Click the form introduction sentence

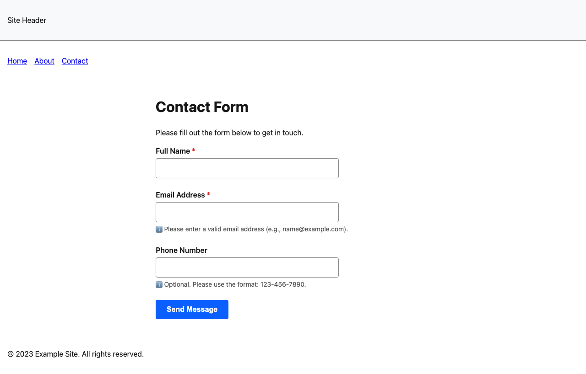coord(229,133)
